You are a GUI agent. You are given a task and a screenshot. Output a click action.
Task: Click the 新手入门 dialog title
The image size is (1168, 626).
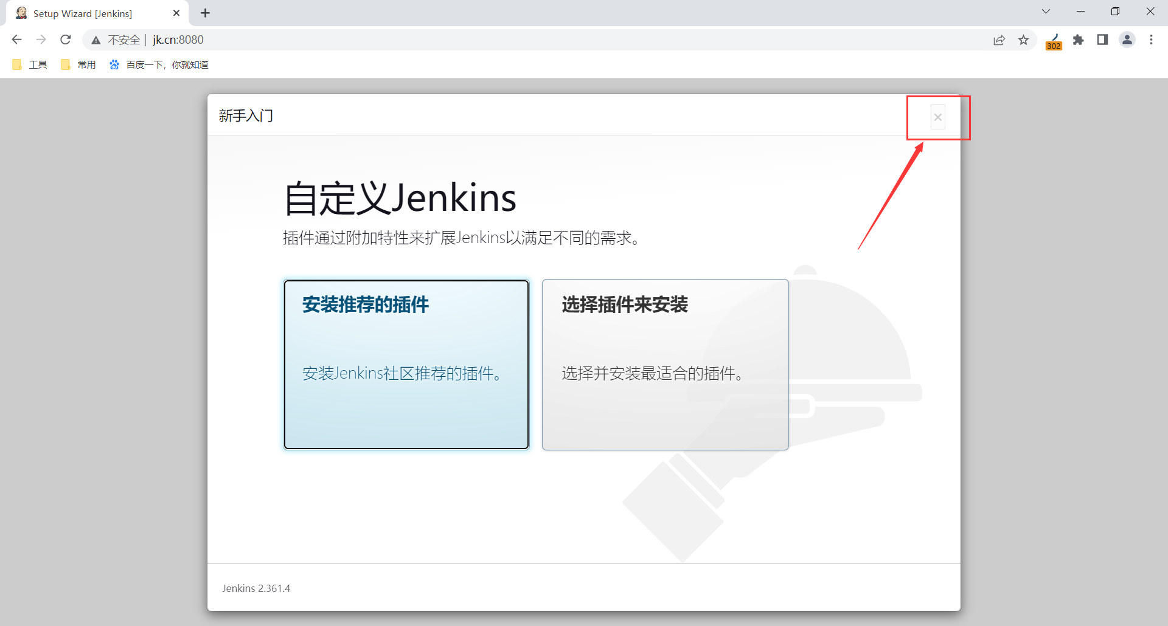tap(246, 115)
